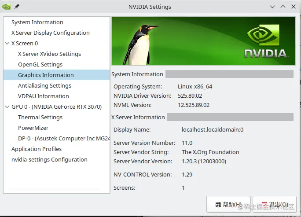Click the NV-CONTROL version value 1.29
Viewport: 301px width, 217px height.
coord(187,175)
